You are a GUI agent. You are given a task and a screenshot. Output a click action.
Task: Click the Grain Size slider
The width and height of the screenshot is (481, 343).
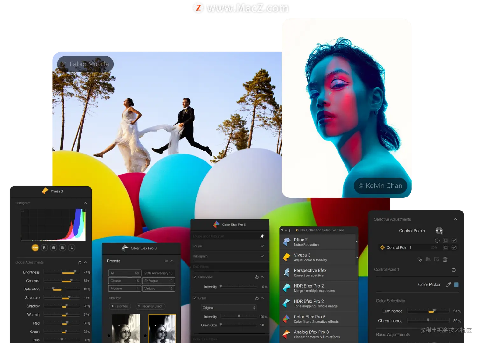click(239, 325)
